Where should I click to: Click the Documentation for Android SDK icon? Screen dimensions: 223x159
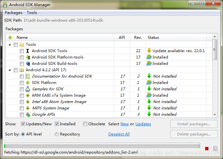(28, 76)
